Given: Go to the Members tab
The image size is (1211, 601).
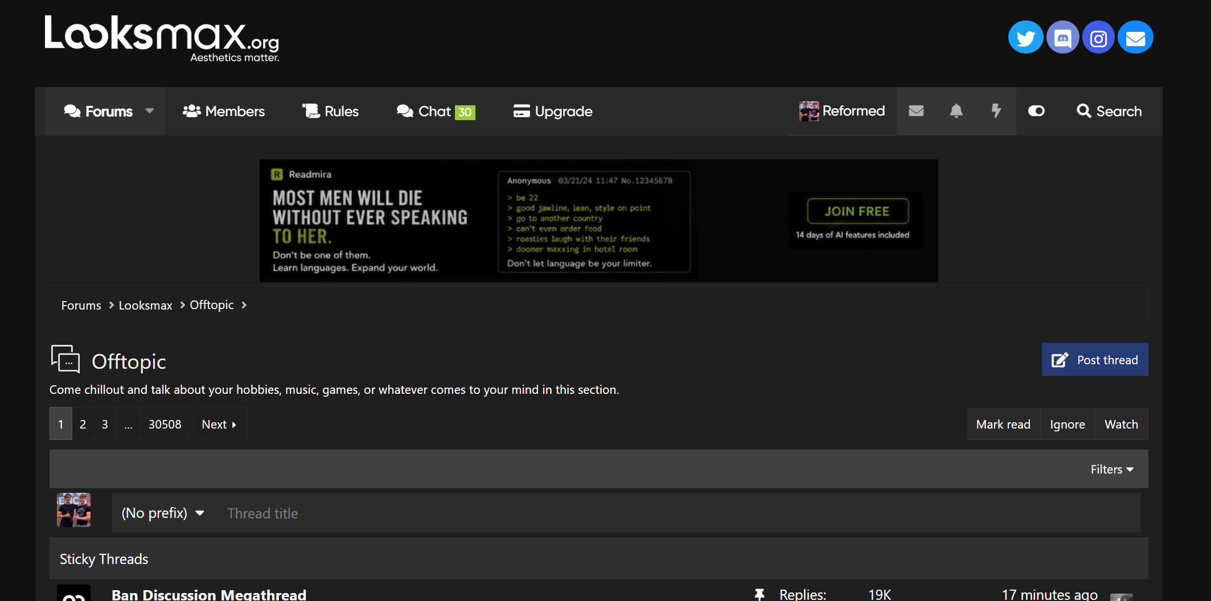Looking at the screenshot, I should click(x=223, y=111).
